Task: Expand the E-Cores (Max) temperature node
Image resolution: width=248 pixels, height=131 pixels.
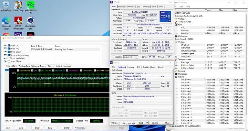Action: point(176,68)
